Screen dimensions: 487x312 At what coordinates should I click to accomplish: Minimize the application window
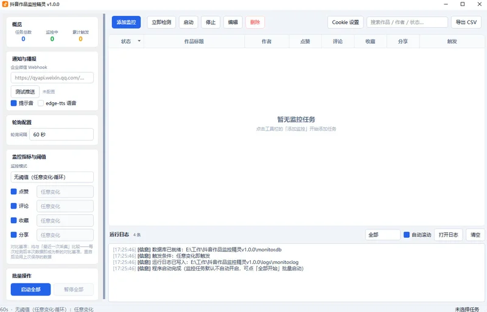click(x=446, y=4)
